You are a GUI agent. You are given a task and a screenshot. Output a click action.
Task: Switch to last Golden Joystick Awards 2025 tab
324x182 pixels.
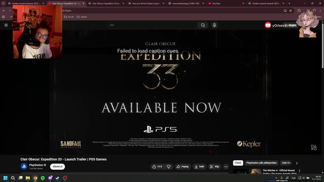[267, 4]
